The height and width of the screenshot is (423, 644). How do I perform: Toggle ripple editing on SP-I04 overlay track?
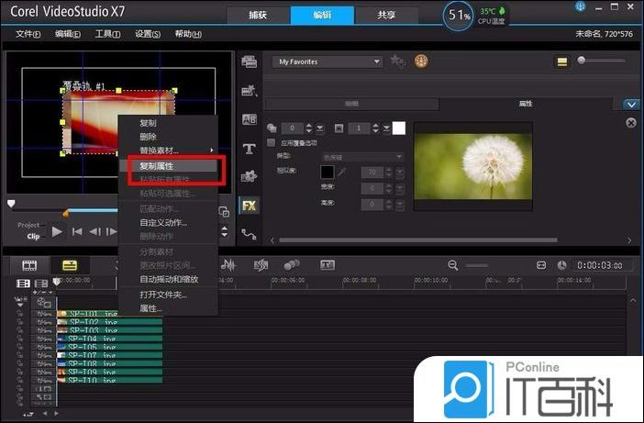click(19, 339)
